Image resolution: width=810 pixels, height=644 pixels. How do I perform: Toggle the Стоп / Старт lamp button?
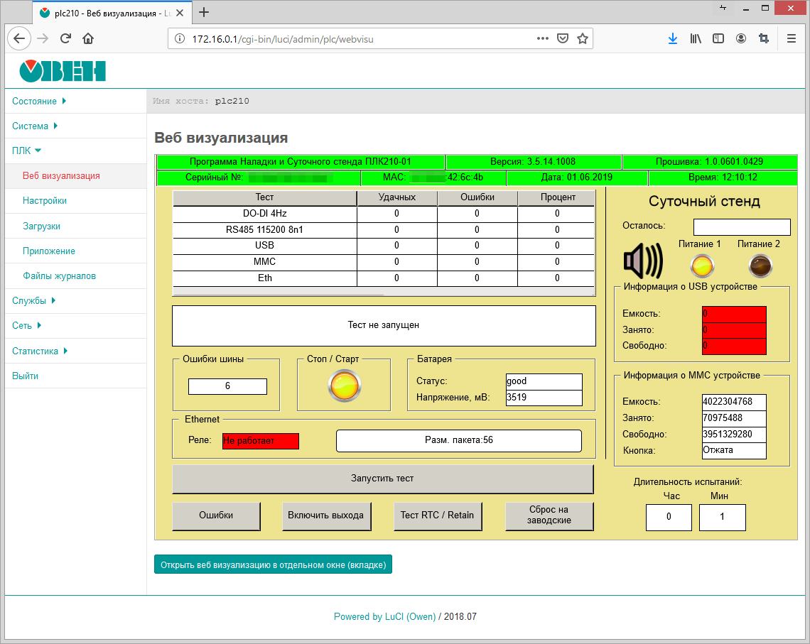coord(345,386)
